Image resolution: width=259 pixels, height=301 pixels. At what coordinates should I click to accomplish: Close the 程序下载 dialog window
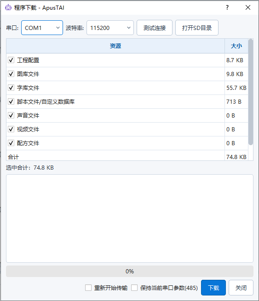[x=248, y=7]
